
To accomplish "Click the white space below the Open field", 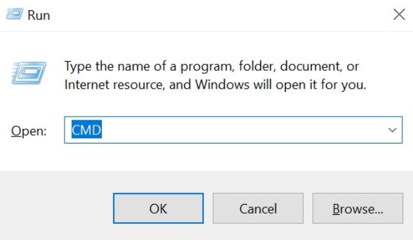I will point(206,157).
